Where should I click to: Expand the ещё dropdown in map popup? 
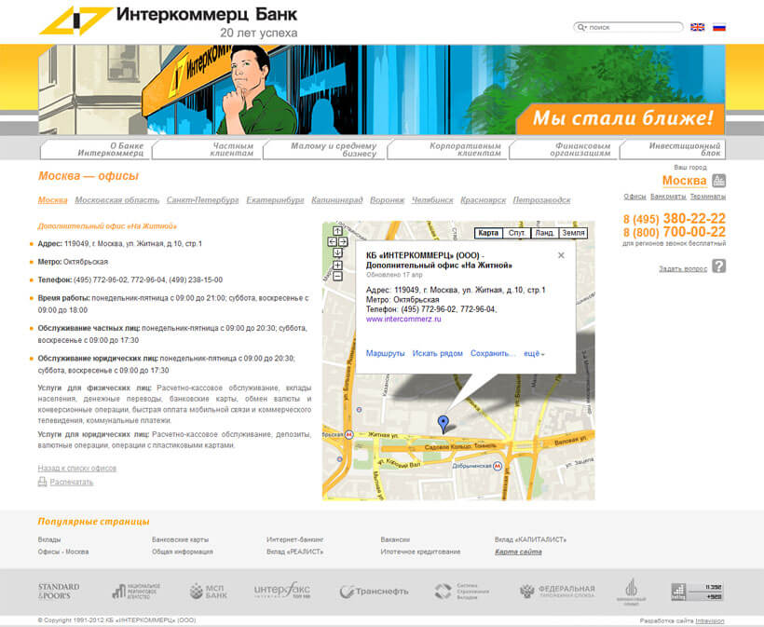(534, 354)
